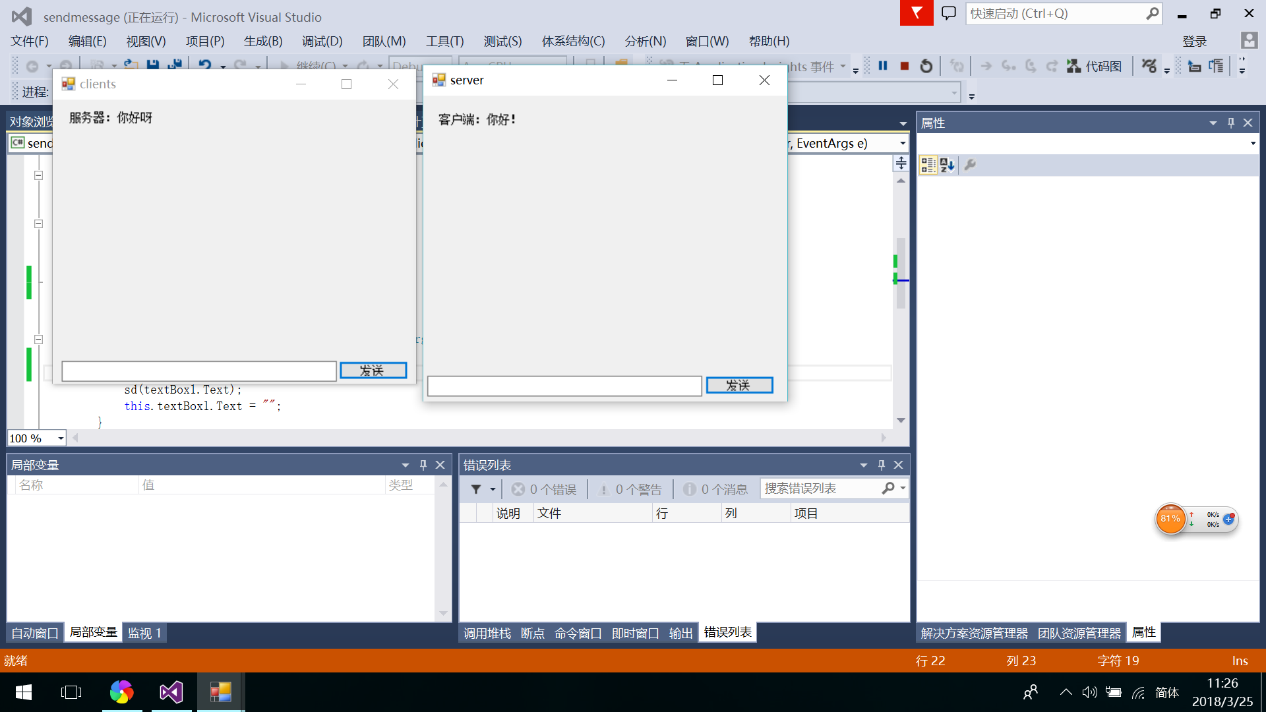
Task: Switch to Visual Studio on the taskbar
Action: click(171, 692)
